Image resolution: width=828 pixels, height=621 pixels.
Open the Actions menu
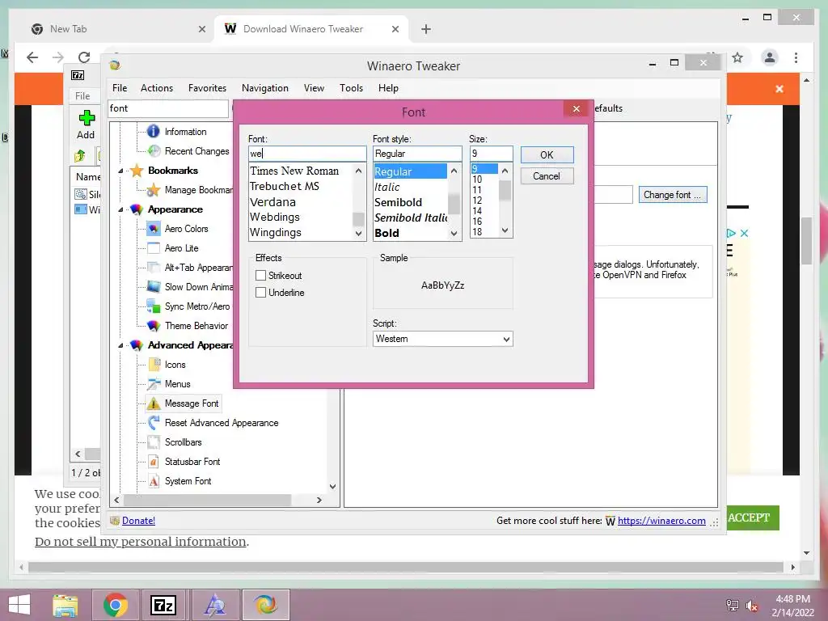point(156,88)
